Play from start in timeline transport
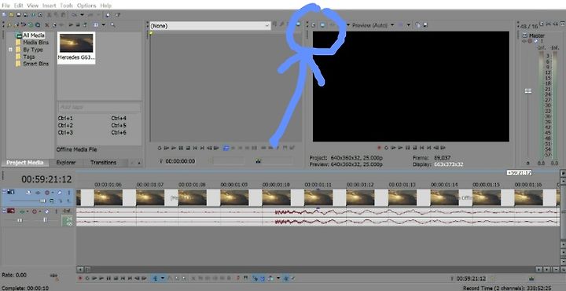Image resolution: width=566 pixels, height=291 pixels. click(x=94, y=278)
